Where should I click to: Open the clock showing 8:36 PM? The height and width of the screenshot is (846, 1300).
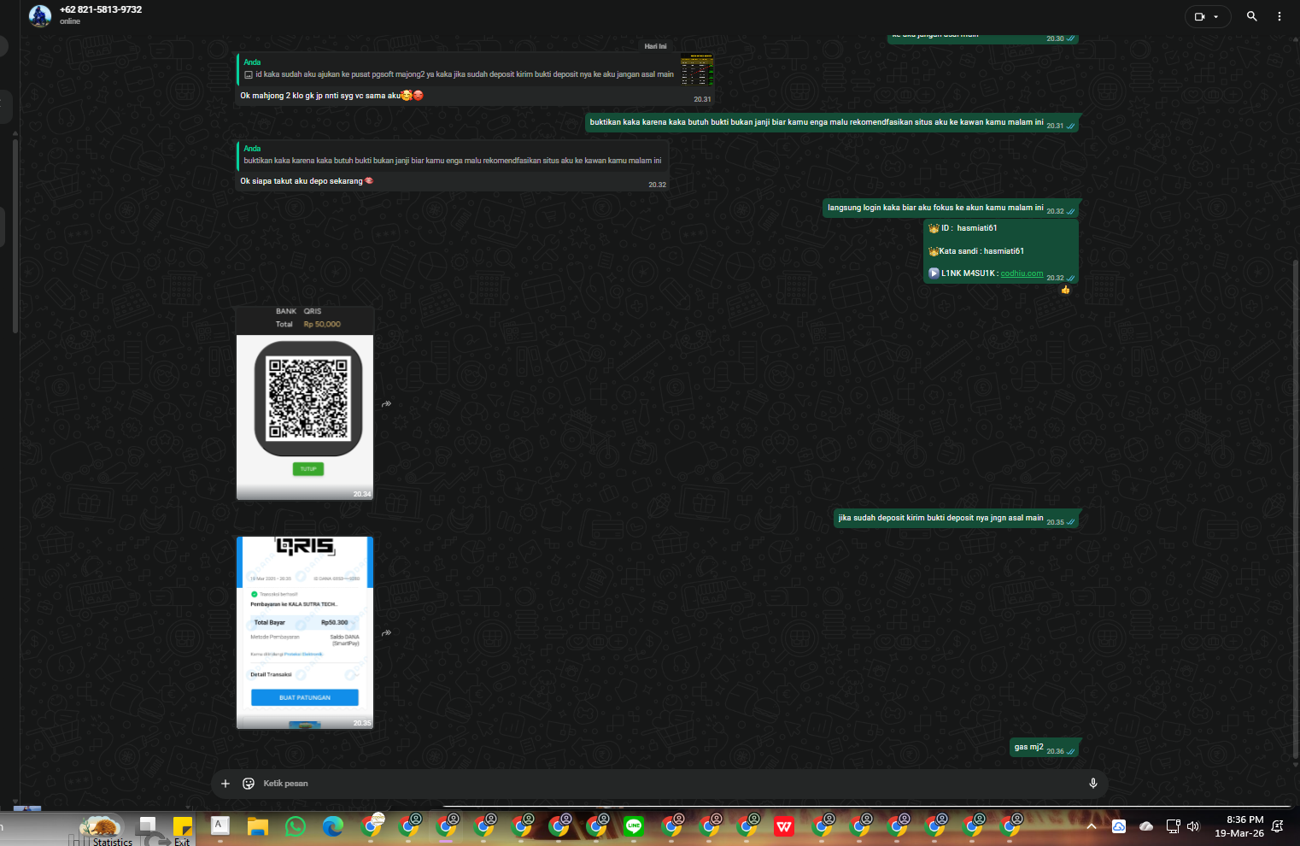(1239, 826)
